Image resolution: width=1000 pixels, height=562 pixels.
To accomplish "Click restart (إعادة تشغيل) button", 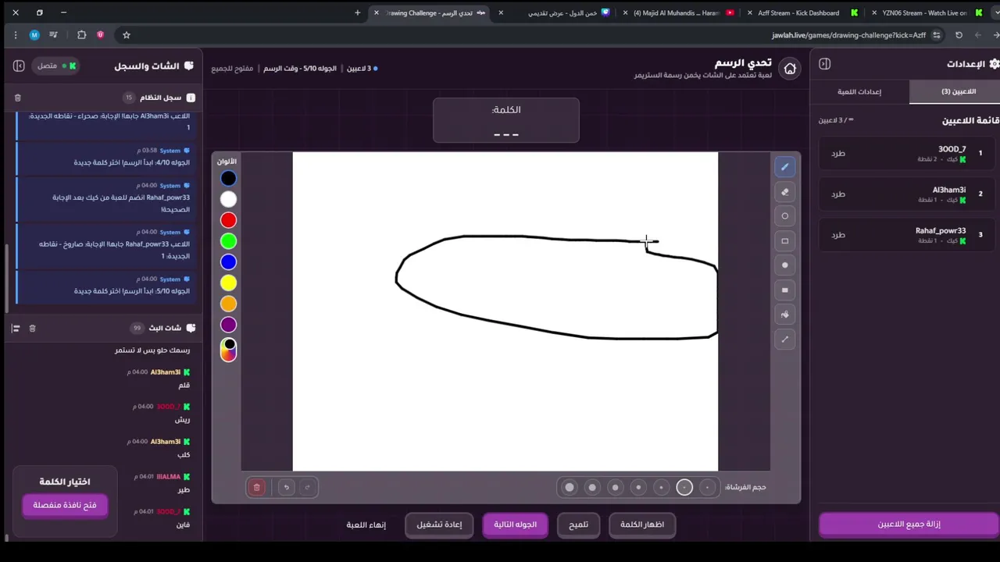I will [439, 525].
